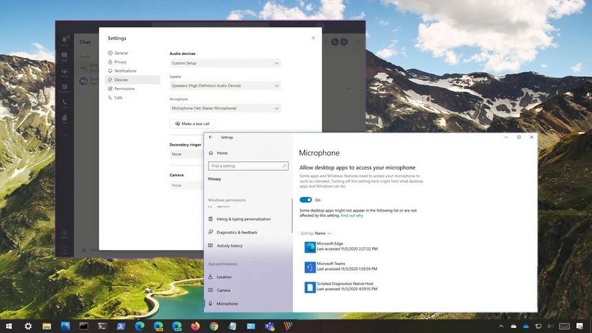This screenshot has width=592, height=333.
Task: Turn off desktop apps microphone access toggle
Action: (306, 200)
